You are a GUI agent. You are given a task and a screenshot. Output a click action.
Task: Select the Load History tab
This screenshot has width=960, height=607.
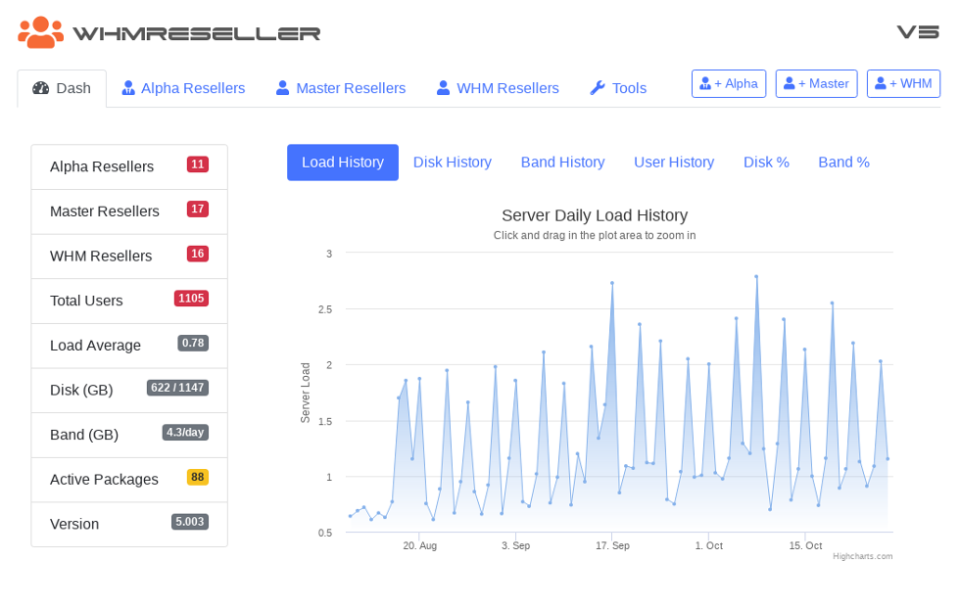343,163
